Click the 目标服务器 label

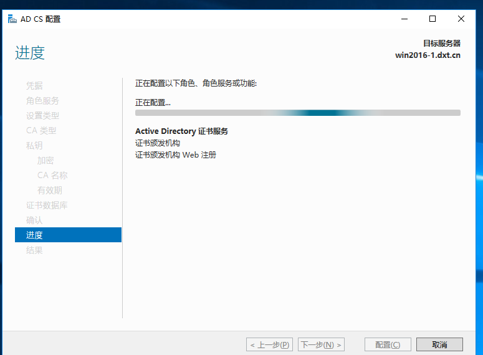click(x=442, y=44)
